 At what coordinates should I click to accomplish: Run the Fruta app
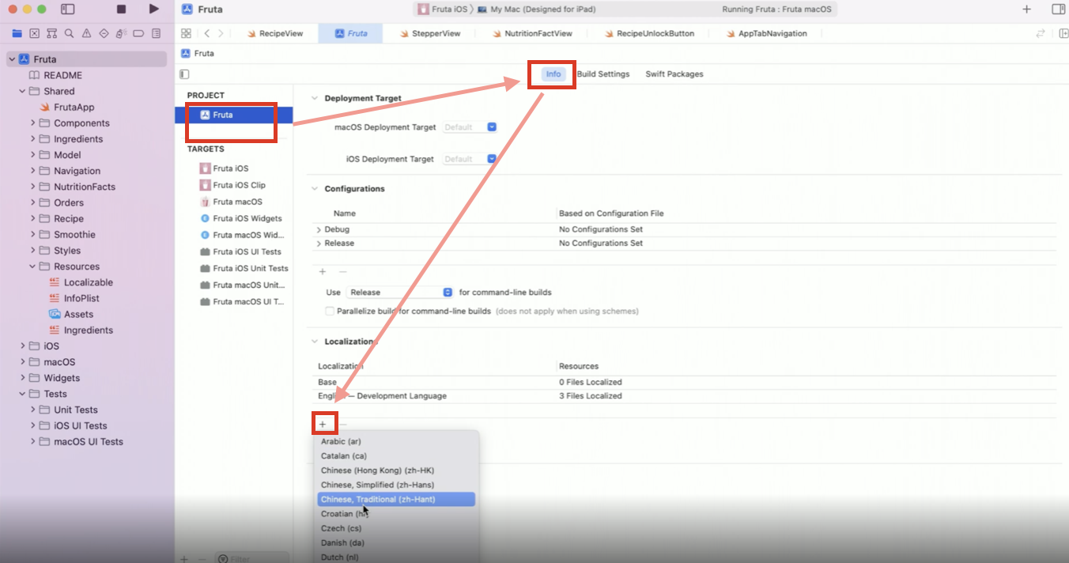(153, 9)
